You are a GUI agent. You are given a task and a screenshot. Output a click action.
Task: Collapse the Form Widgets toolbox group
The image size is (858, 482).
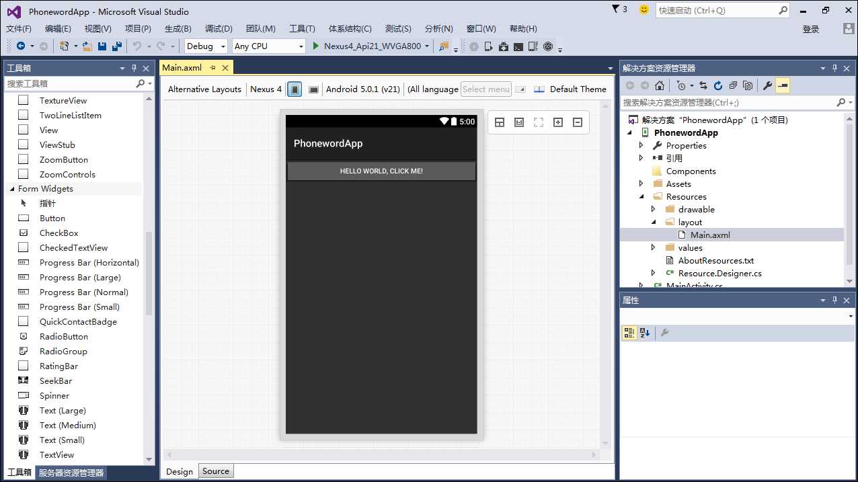pyautogui.click(x=12, y=189)
